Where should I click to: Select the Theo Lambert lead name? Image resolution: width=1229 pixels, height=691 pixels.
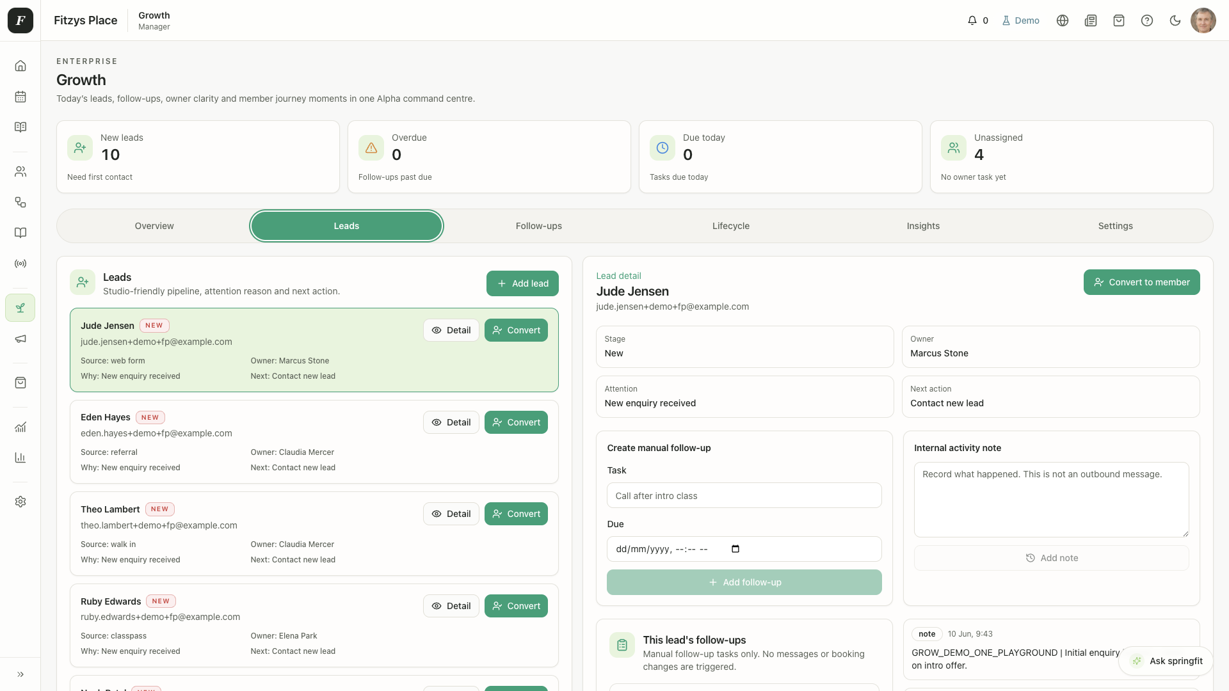tap(110, 509)
